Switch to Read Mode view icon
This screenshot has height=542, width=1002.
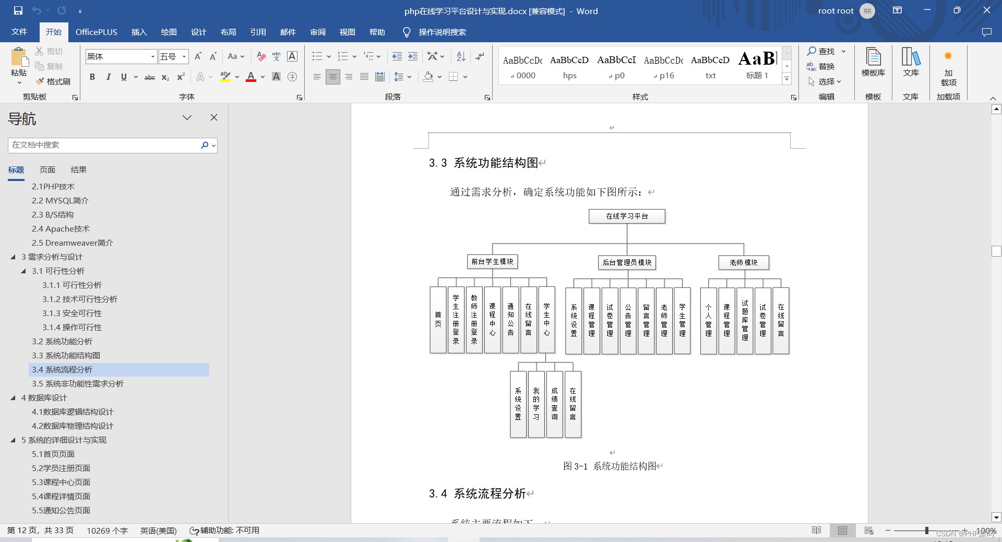click(817, 531)
